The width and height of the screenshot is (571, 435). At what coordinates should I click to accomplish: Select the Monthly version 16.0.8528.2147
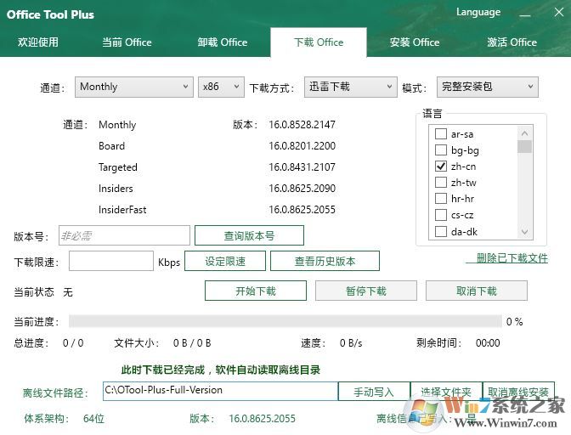pyautogui.click(x=302, y=125)
